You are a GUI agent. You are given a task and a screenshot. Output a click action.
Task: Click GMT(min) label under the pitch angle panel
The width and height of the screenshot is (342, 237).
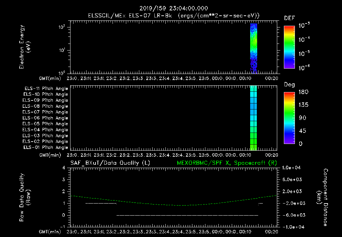pyautogui.click(x=50, y=155)
